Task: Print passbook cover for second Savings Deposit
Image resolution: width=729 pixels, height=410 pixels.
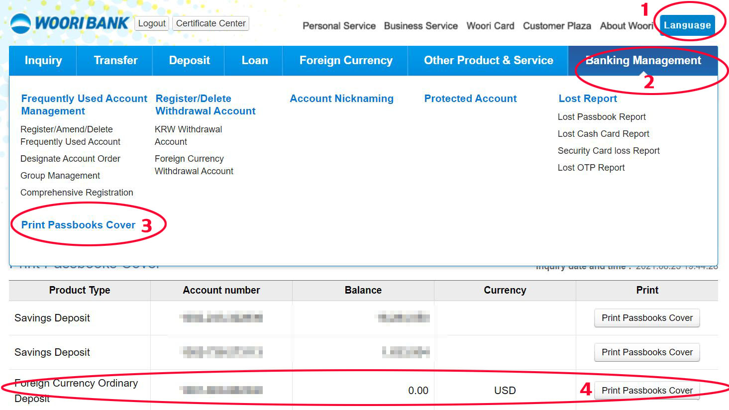Action: point(647,352)
